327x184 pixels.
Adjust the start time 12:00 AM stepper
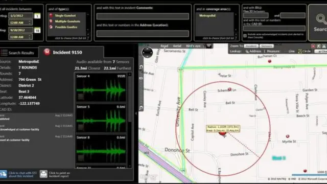pos(30,22)
